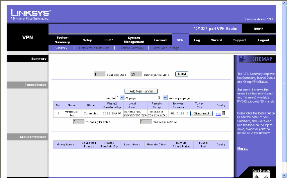Open the Firewall tab
Viewport: 287px width, 178px height.
(x=160, y=40)
